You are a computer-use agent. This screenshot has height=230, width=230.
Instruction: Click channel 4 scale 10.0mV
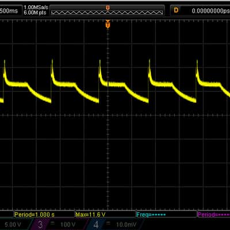(126, 224)
